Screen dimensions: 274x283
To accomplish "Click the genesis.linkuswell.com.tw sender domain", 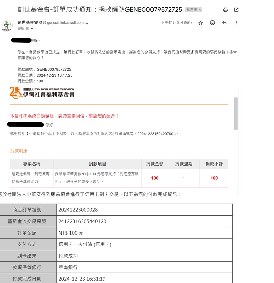I will pos(68,23).
